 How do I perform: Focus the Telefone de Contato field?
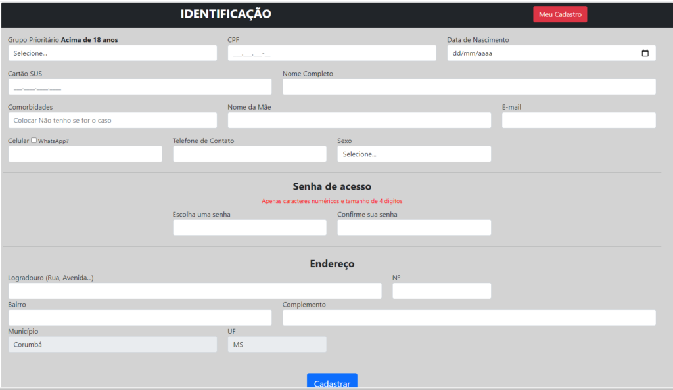(250, 154)
